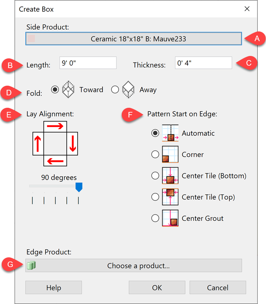Click the 'Center Grout' label text
Screen dimensions: 266x304
tap(202, 218)
